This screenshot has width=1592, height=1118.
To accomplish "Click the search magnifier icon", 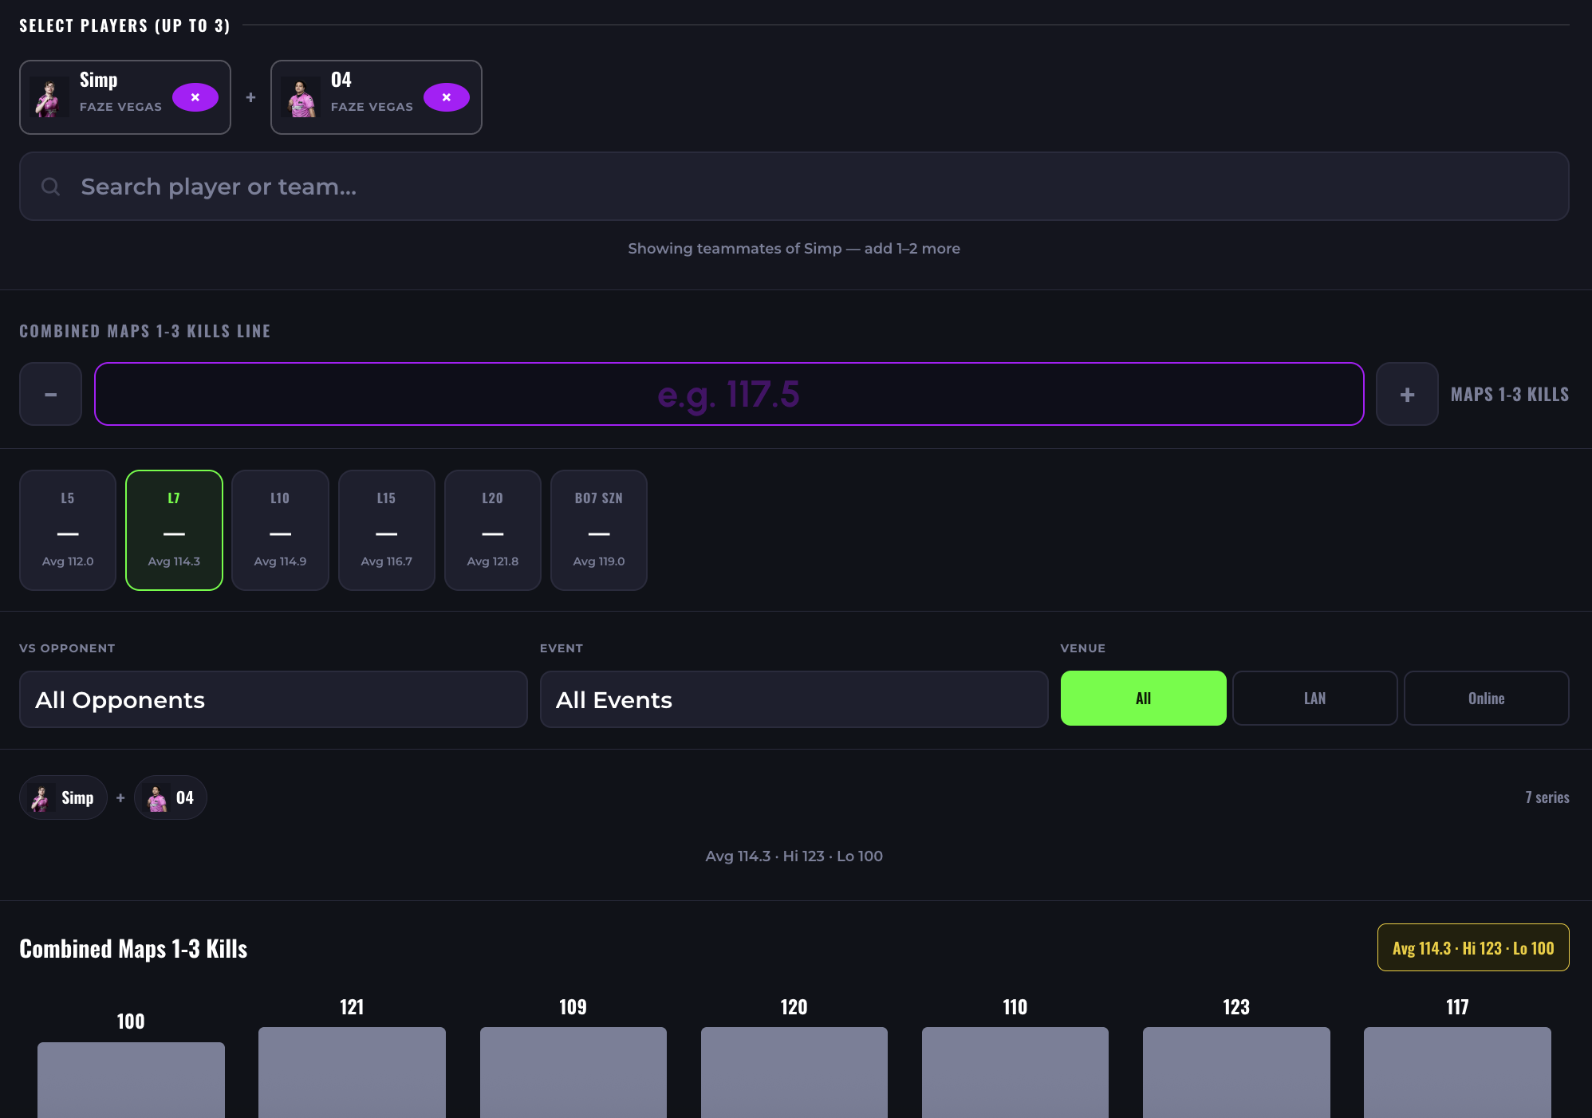I will tap(51, 187).
